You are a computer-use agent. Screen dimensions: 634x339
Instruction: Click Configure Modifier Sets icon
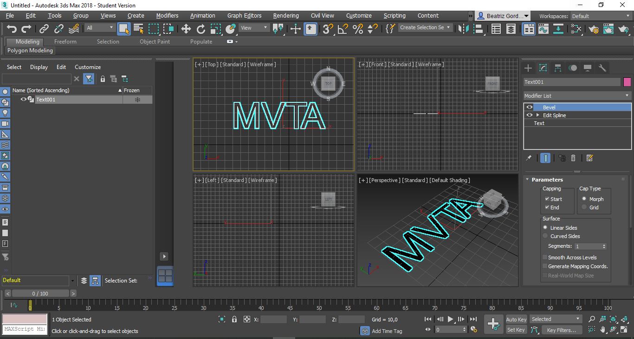click(589, 158)
